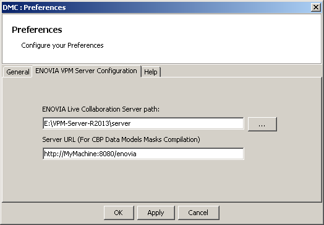This screenshot has width=324, height=225.
Task: Cancel the Preferences dialog
Action: click(198, 213)
